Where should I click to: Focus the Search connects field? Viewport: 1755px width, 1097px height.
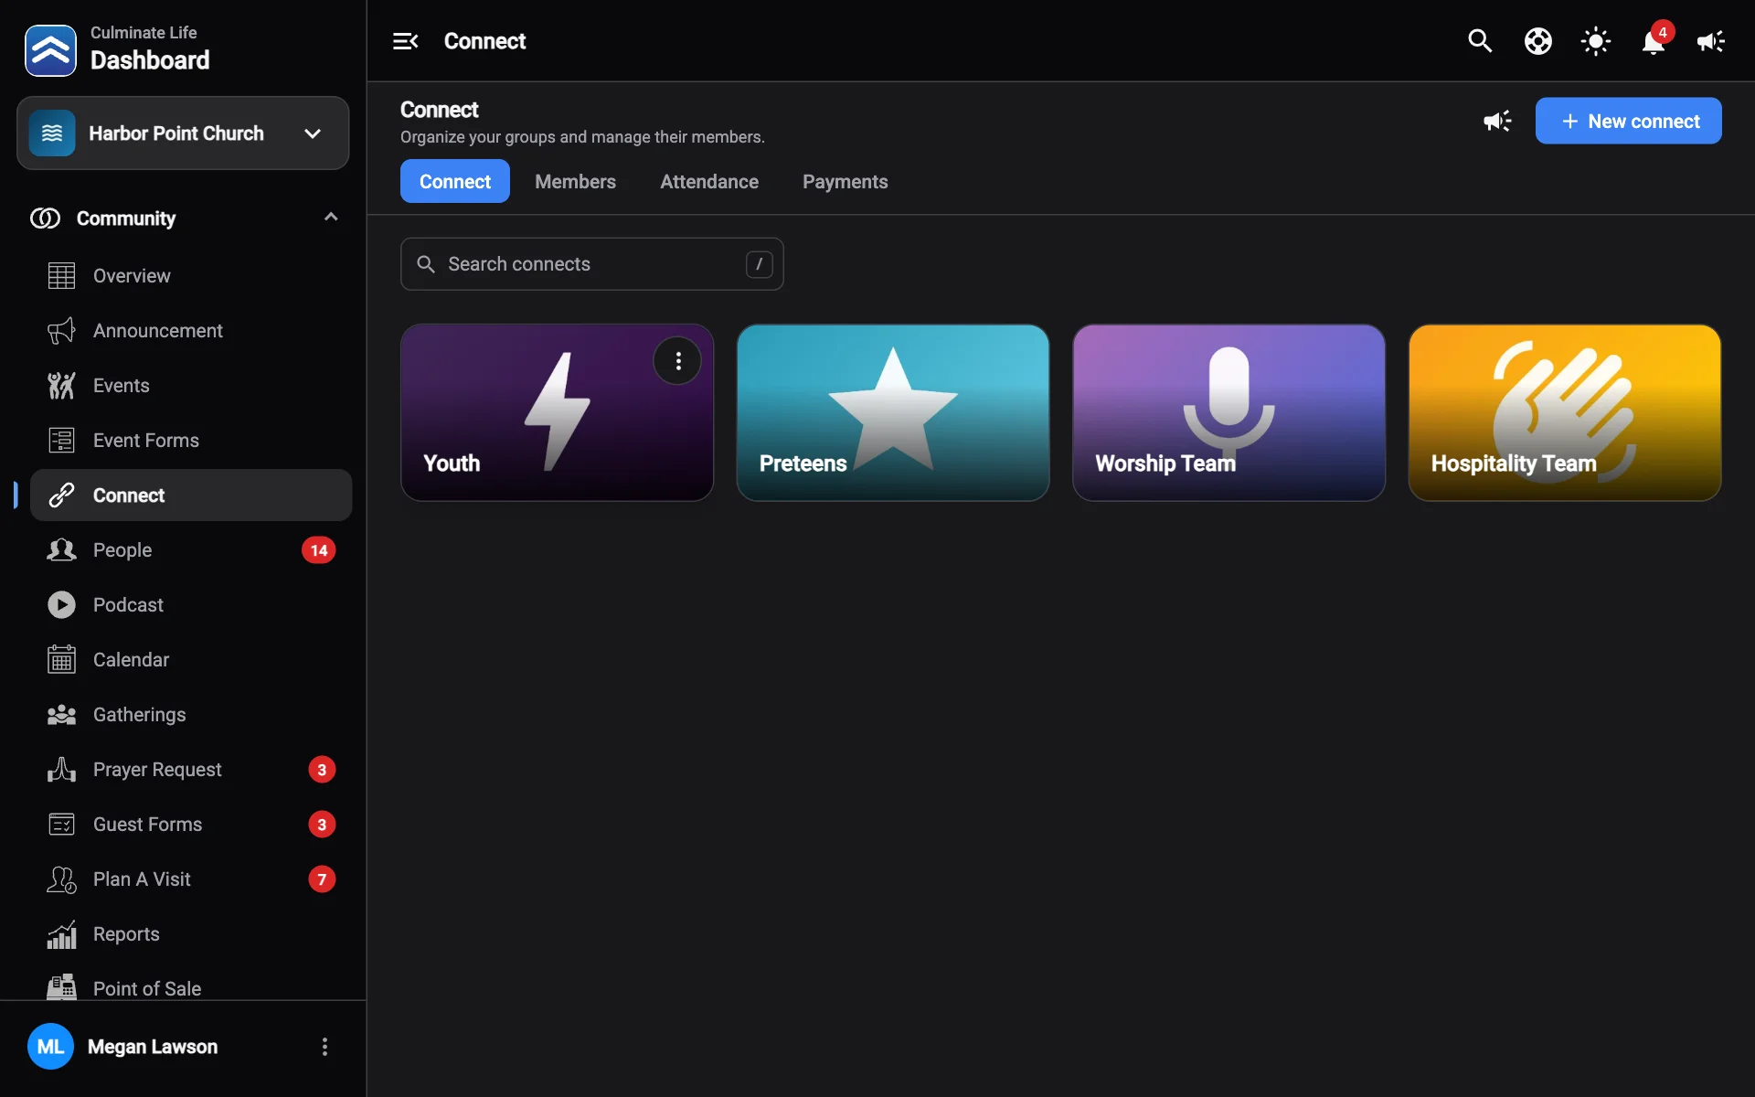pos(591,264)
